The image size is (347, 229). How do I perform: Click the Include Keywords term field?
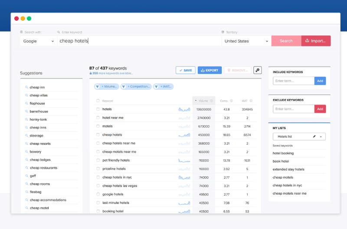point(294,81)
